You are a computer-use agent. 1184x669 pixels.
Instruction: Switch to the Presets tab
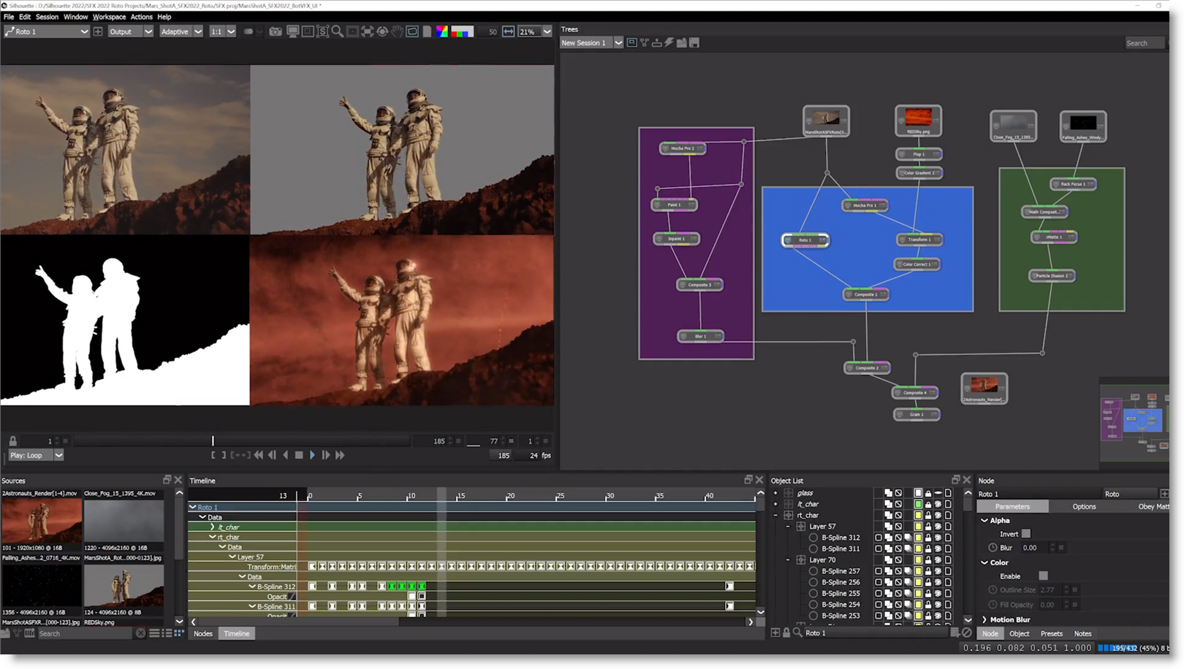1051,633
